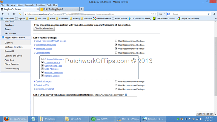Open the downloads arrow in the toolbar
The height and width of the screenshot is (122, 217).
[214, 14]
